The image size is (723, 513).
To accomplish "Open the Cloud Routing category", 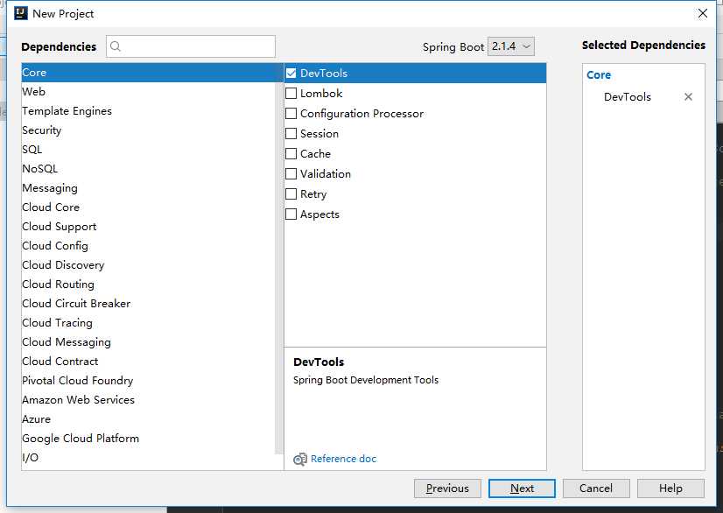I will (148, 285).
